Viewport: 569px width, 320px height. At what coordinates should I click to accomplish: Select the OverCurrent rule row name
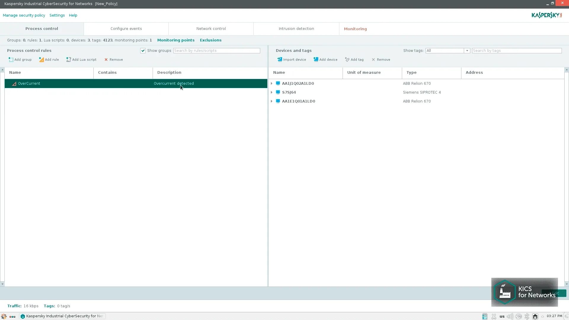[x=29, y=84]
